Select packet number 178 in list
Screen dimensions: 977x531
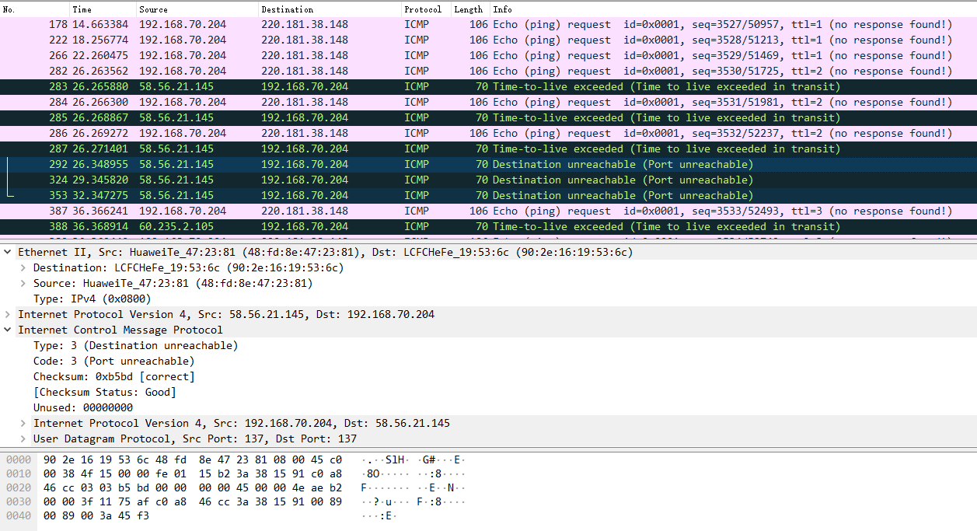311,24
